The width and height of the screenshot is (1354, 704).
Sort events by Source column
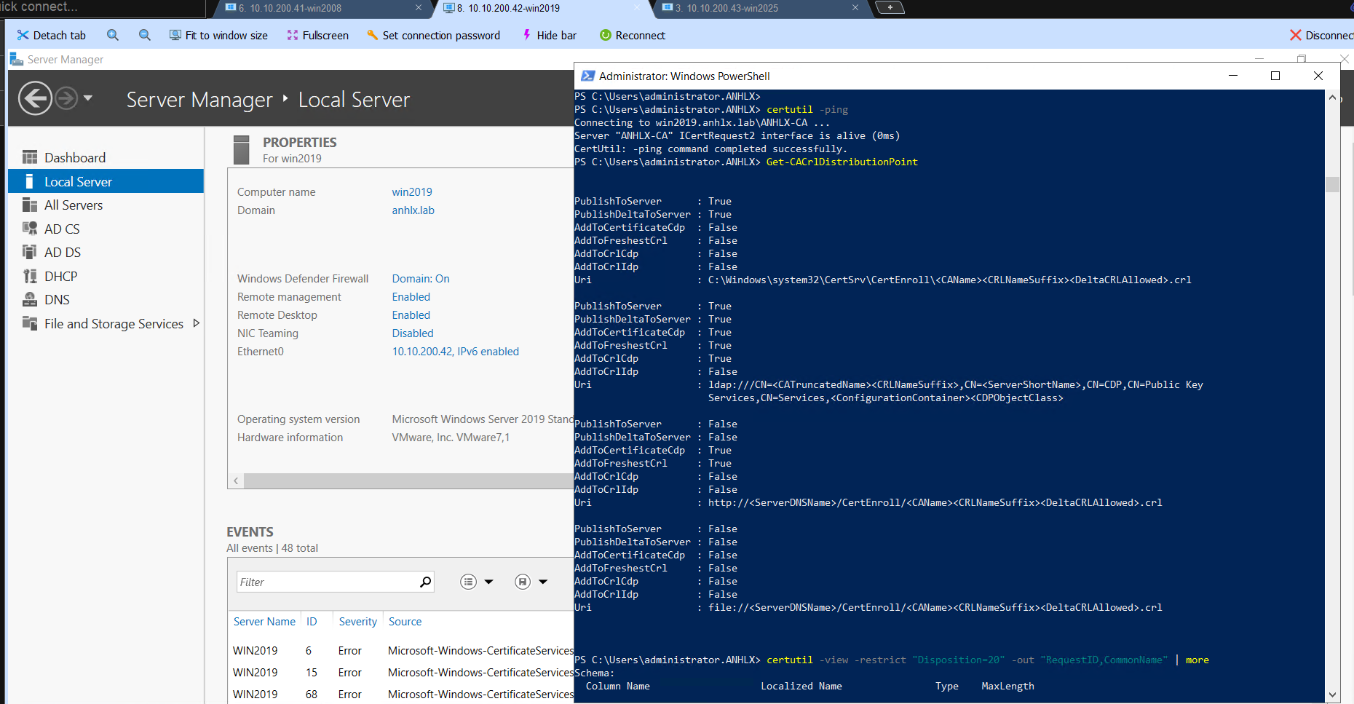point(405,622)
